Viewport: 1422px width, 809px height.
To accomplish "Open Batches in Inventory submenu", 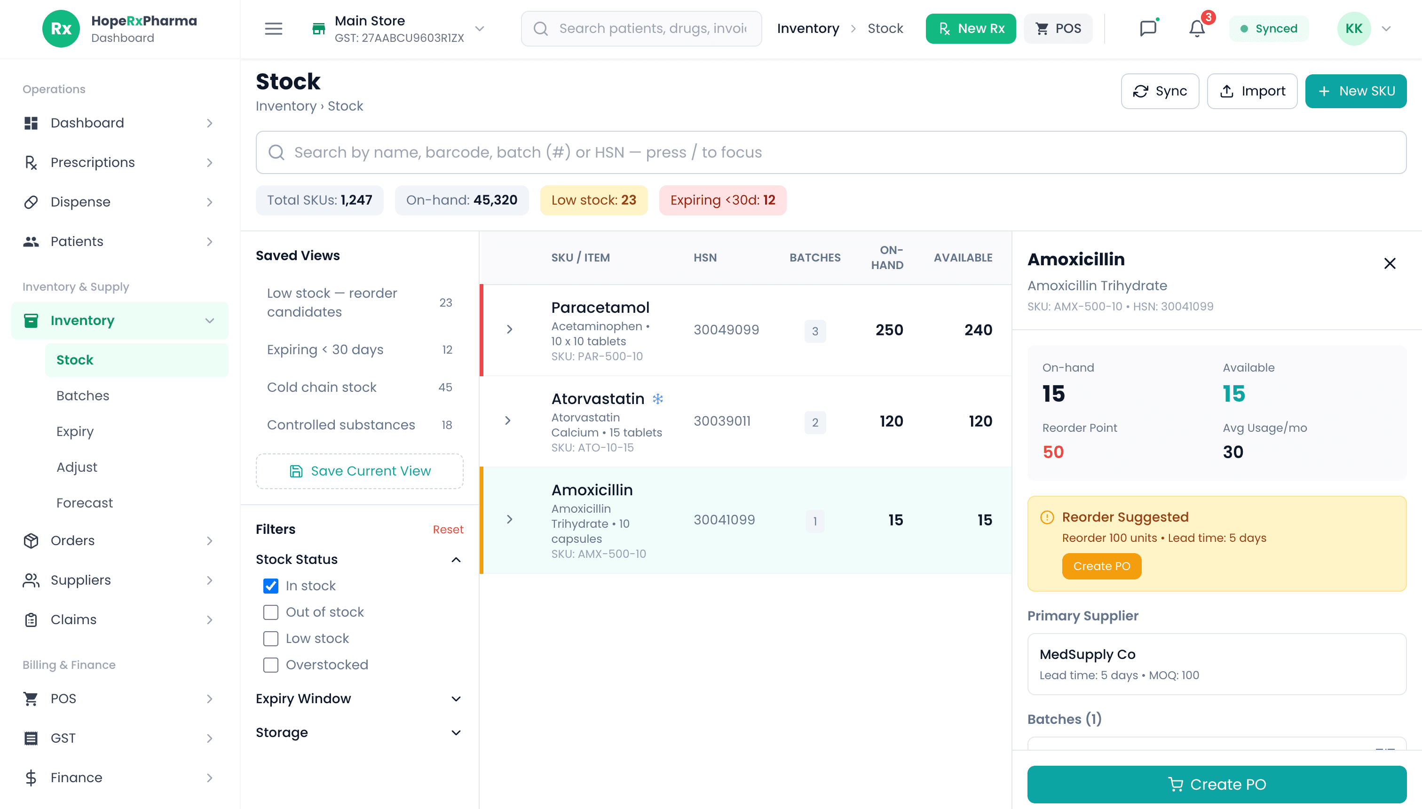I will click(x=83, y=396).
